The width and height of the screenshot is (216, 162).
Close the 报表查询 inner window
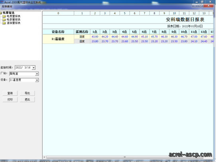(209, 6)
